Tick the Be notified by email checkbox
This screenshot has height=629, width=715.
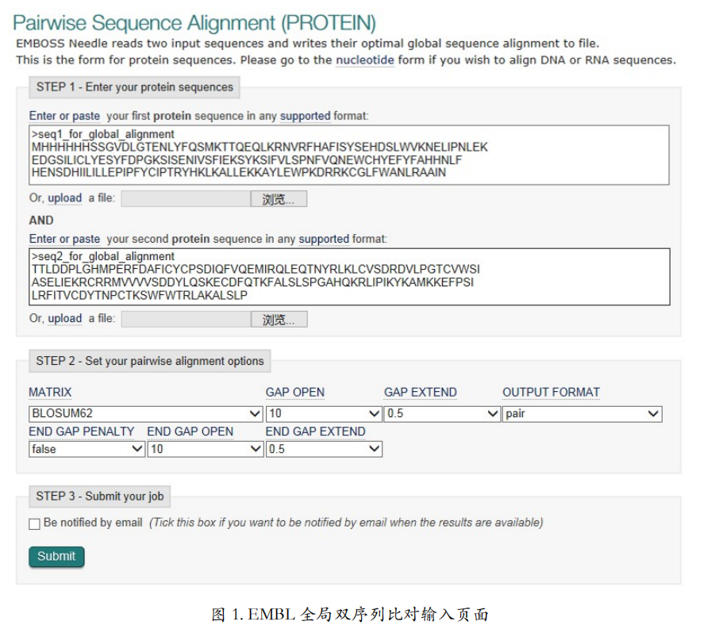34,524
